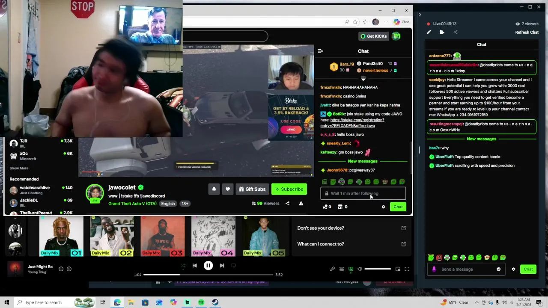Open Daily Mix 03 playlist
The height and width of the screenshot is (308, 548).
tap(163, 236)
